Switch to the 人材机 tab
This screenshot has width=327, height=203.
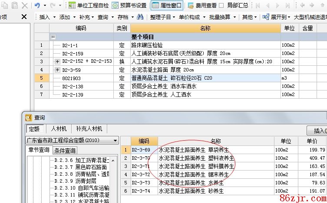click(59, 129)
